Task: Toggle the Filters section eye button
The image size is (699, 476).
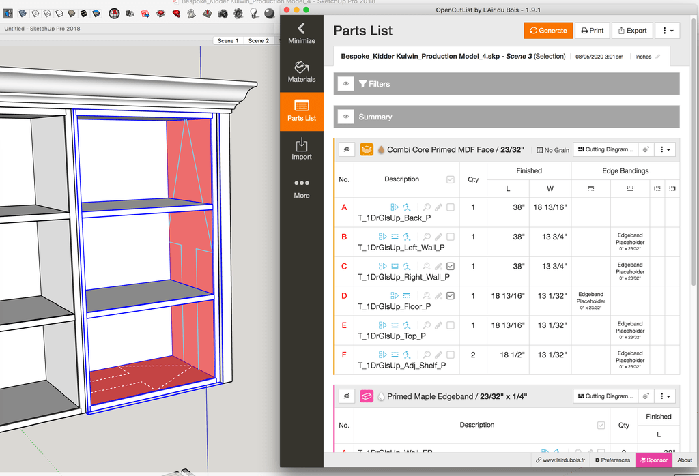Action: point(346,84)
